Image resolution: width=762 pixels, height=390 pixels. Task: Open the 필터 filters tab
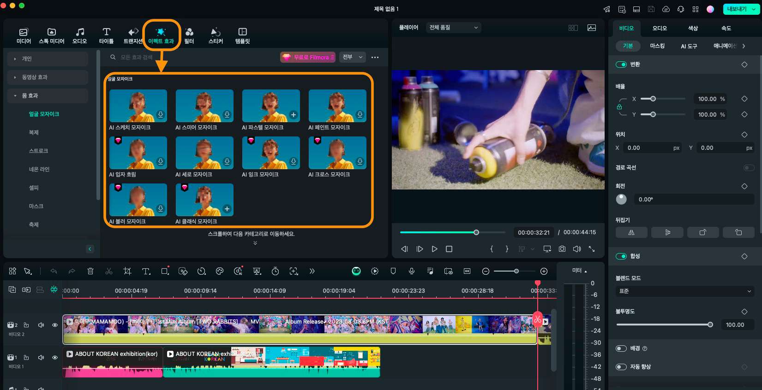coord(189,35)
